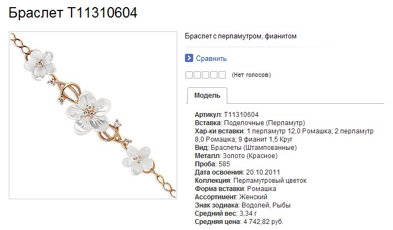Click the Артикул T11310604 value

tap(241, 115)
